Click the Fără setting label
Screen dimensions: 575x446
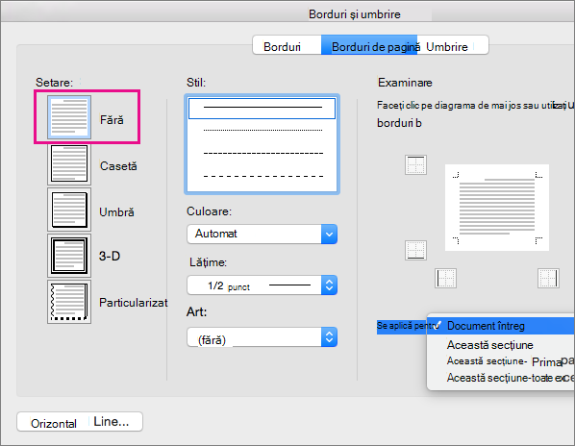point(112,120)
